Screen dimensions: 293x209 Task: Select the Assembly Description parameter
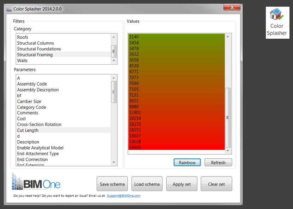(63, 90)
